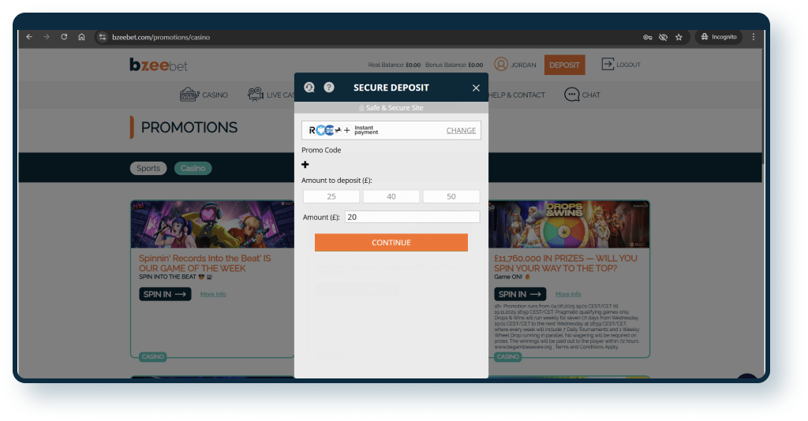Reload the page in browser
The image size is (808, 421).
pos(64,37)
